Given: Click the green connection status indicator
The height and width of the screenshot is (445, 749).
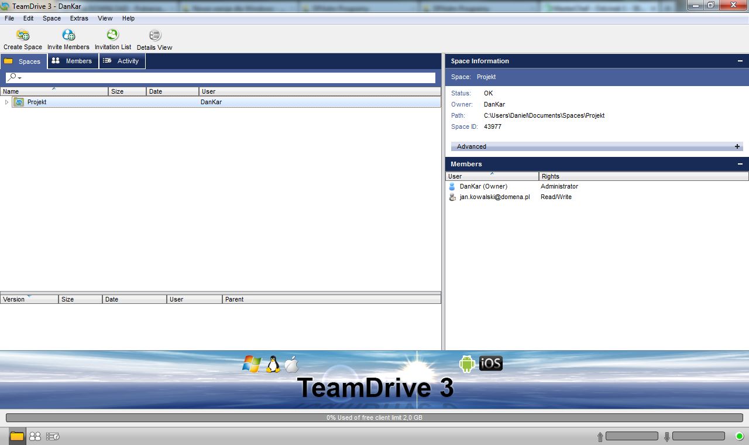Looking at the screenshot, I should click(738, 436).
